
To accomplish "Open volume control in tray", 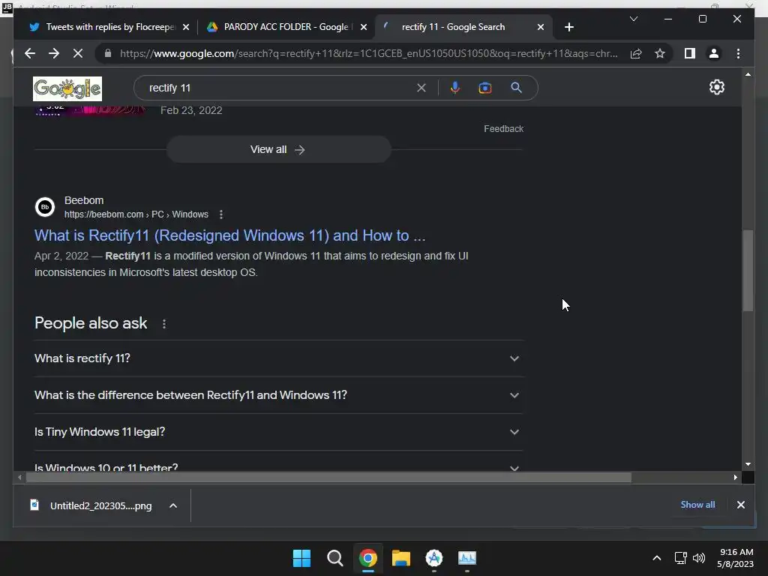I will (699, 558).
